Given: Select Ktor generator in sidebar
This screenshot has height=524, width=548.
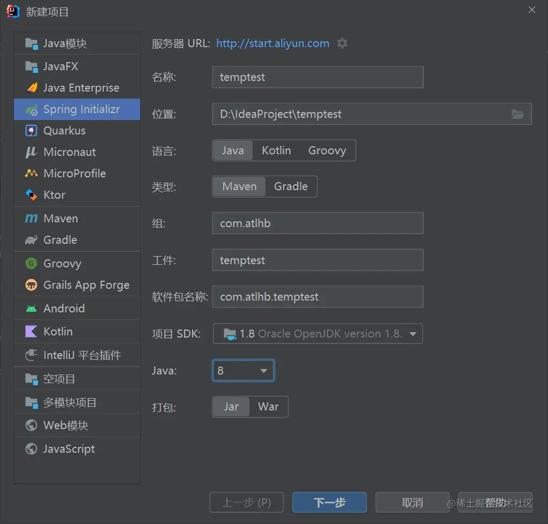Looking at the screenshot, I should (77, 195).
